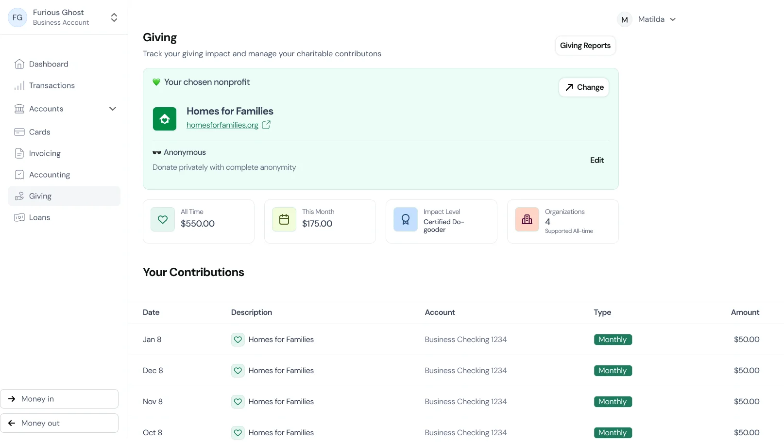Click the Cards icon in the sidebar
Image resolution: width=784 pixels, height=442 pixels.
[x=19, y=132]
